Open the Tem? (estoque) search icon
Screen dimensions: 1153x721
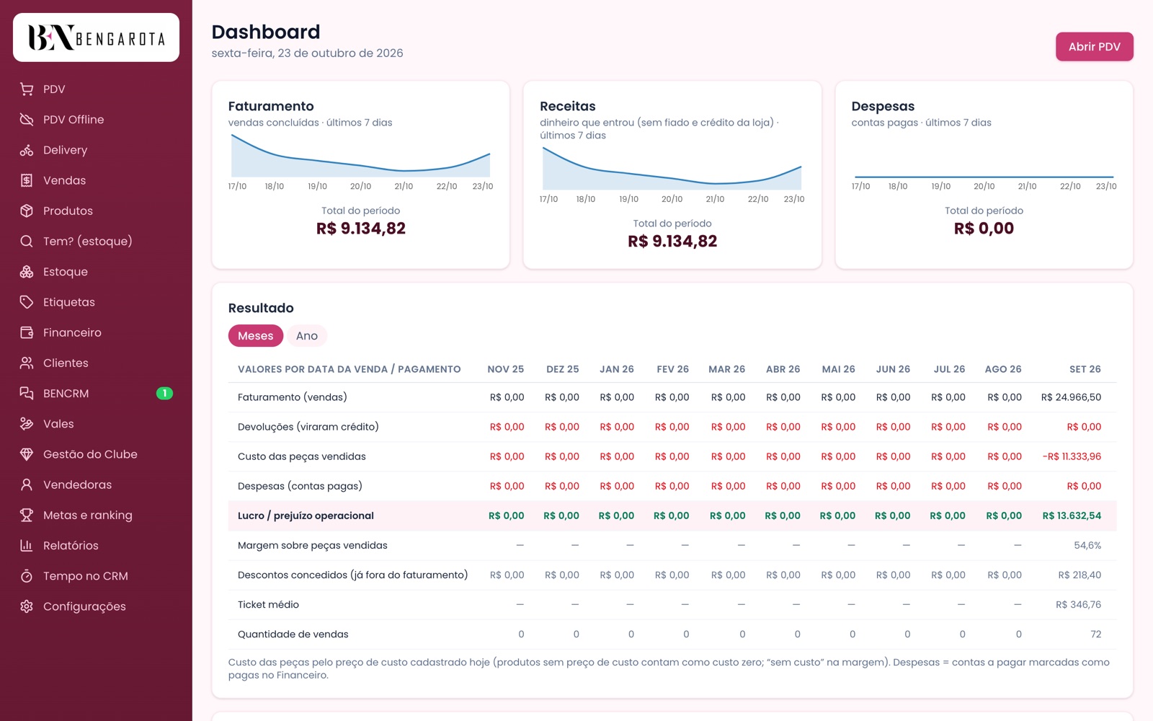27,241
